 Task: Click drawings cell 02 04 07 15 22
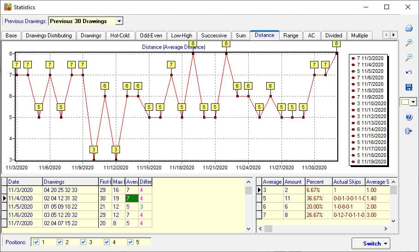tap(71, 223)
